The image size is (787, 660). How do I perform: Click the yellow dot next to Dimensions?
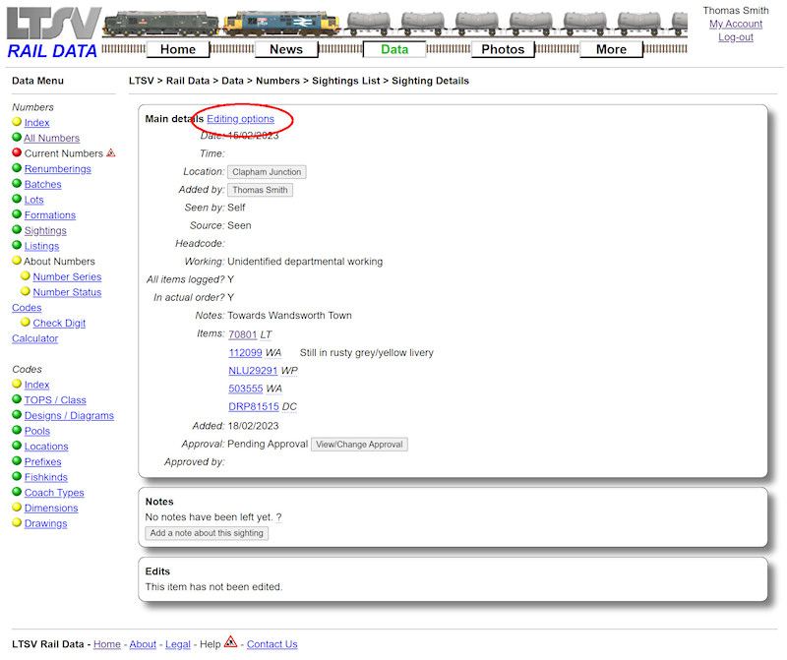pyautogui.click(x=17, y=508)
